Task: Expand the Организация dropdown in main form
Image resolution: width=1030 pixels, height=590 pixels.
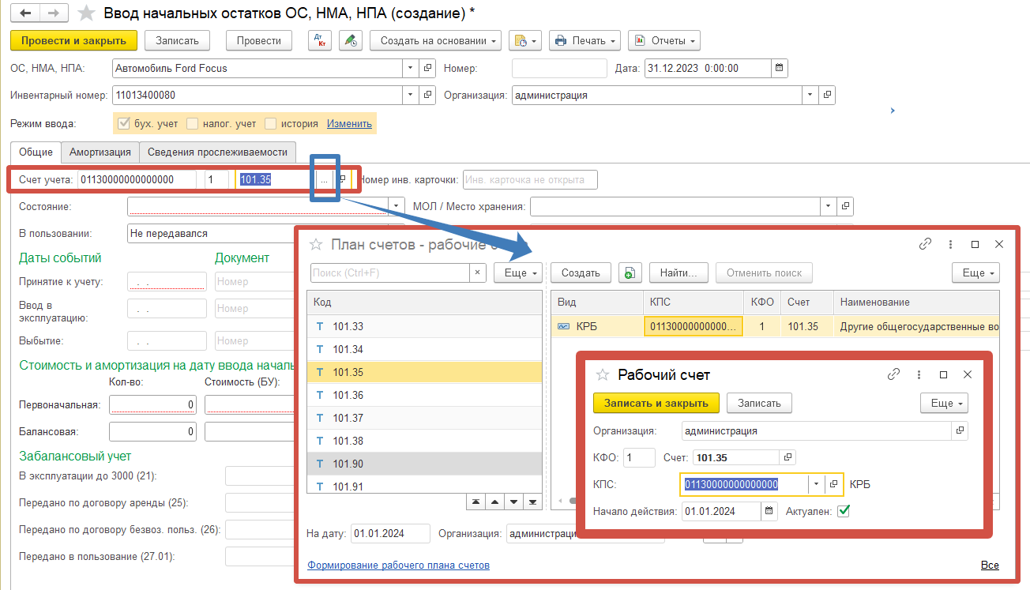Action: [810, 96]
